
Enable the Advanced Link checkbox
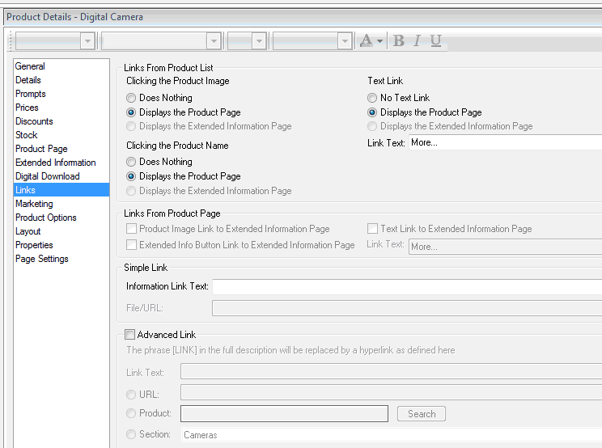click(130, 335)
